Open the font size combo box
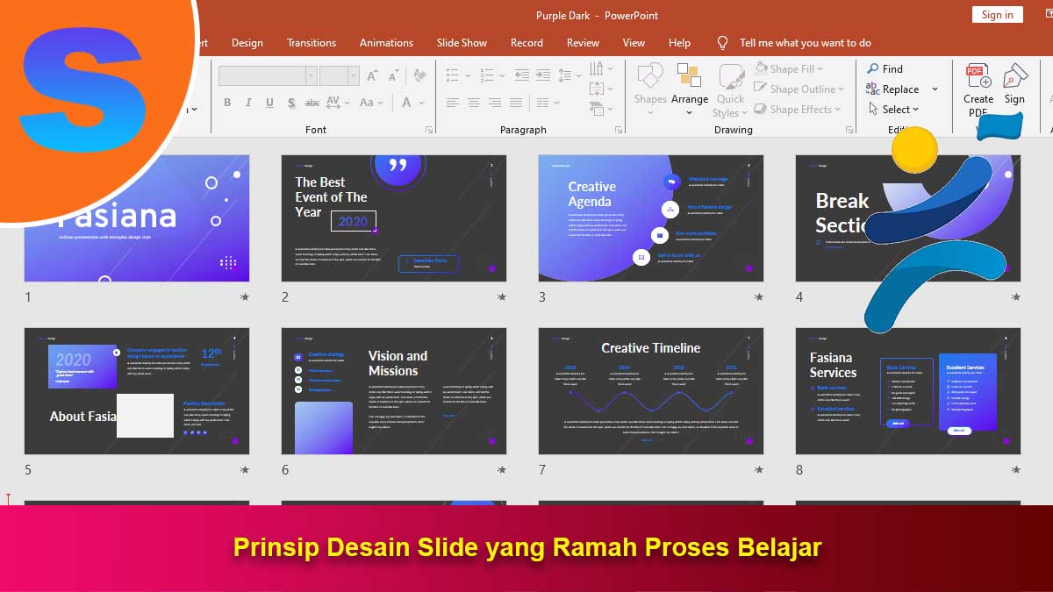This screenshot has height=592, width=1053. [x=340, y=76]
